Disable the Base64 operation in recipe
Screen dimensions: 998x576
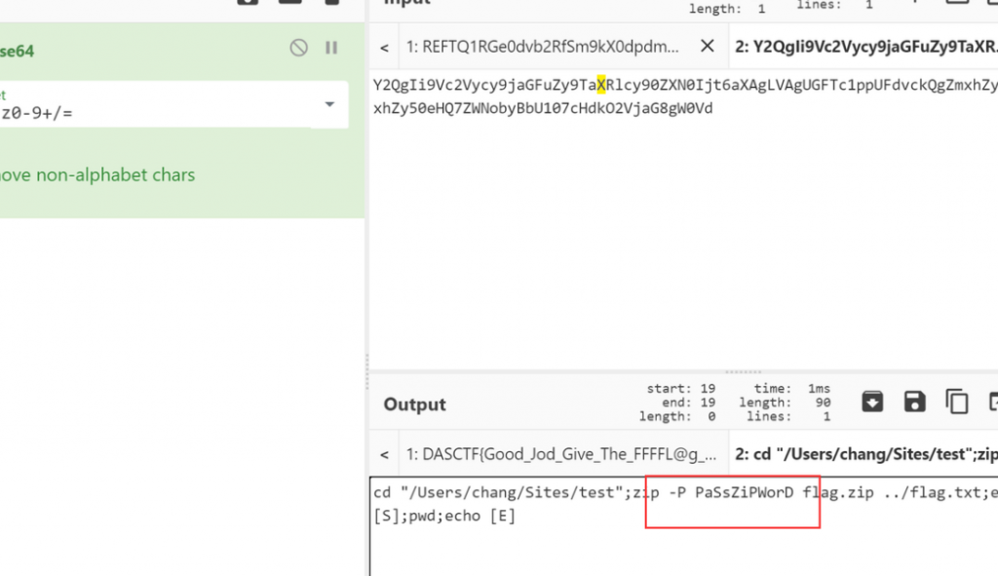tap(299, 48)
